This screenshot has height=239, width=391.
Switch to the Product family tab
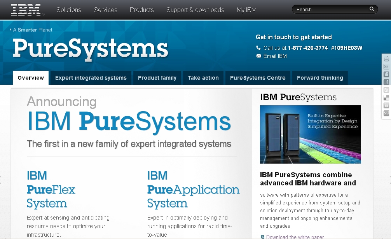tap(157, 78)
